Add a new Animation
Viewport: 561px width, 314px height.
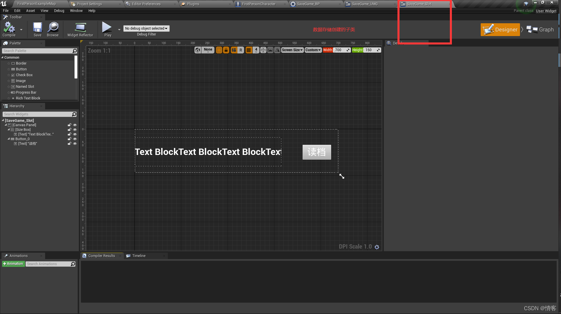point(13,264)
